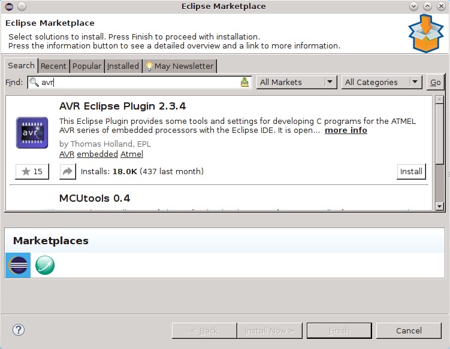The image size is (450, 349).
Task: Open the more info link
Action: point(346,130)
